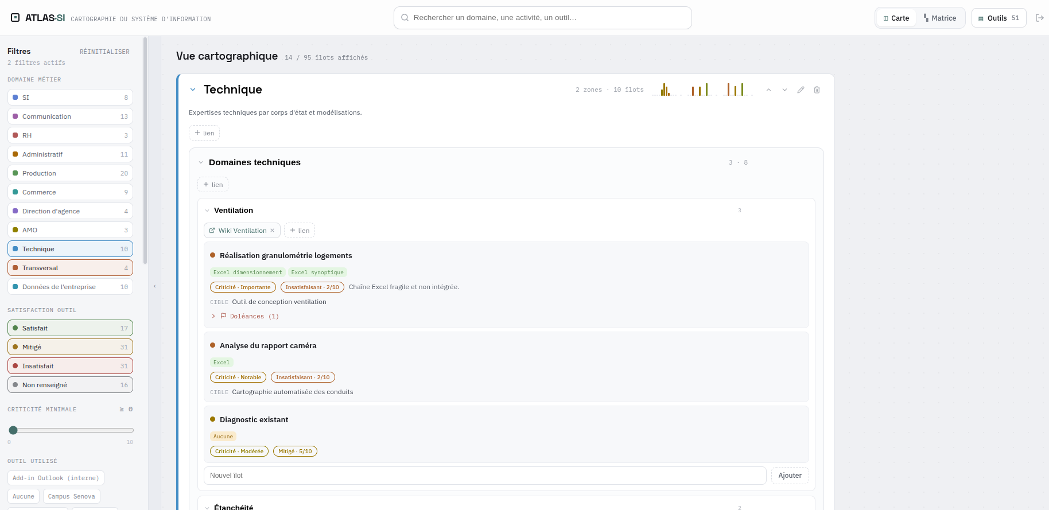Collapse the Étanchéité group
Viewport: 1049px width, 510px height.
207,508
